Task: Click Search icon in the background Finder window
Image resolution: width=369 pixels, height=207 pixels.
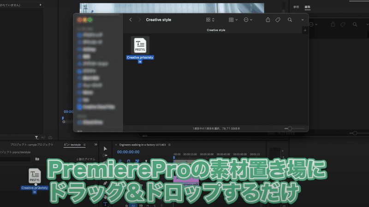Action: [x=355, y=24]
